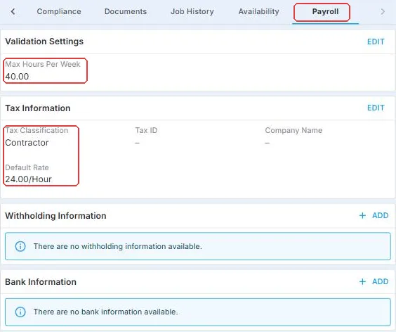Click the Validation Settings heading

(44, 41)
